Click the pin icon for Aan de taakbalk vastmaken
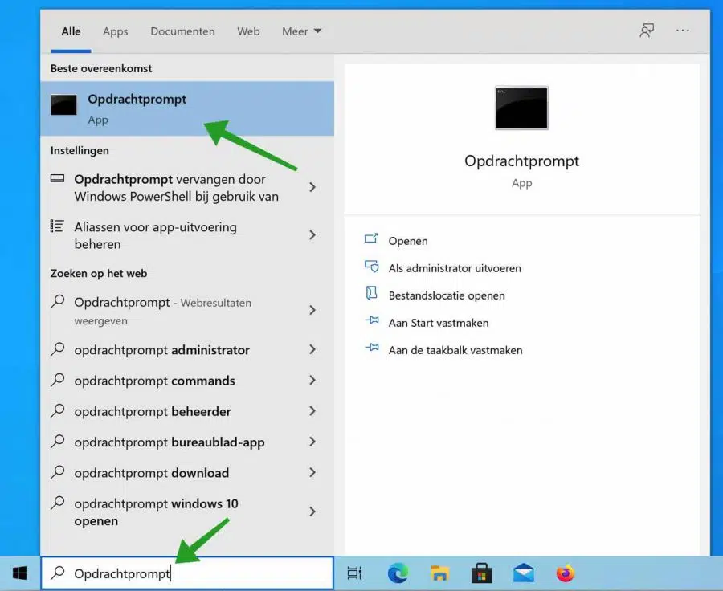This screenshot has height=591, width=723. (x=372, y=348)
